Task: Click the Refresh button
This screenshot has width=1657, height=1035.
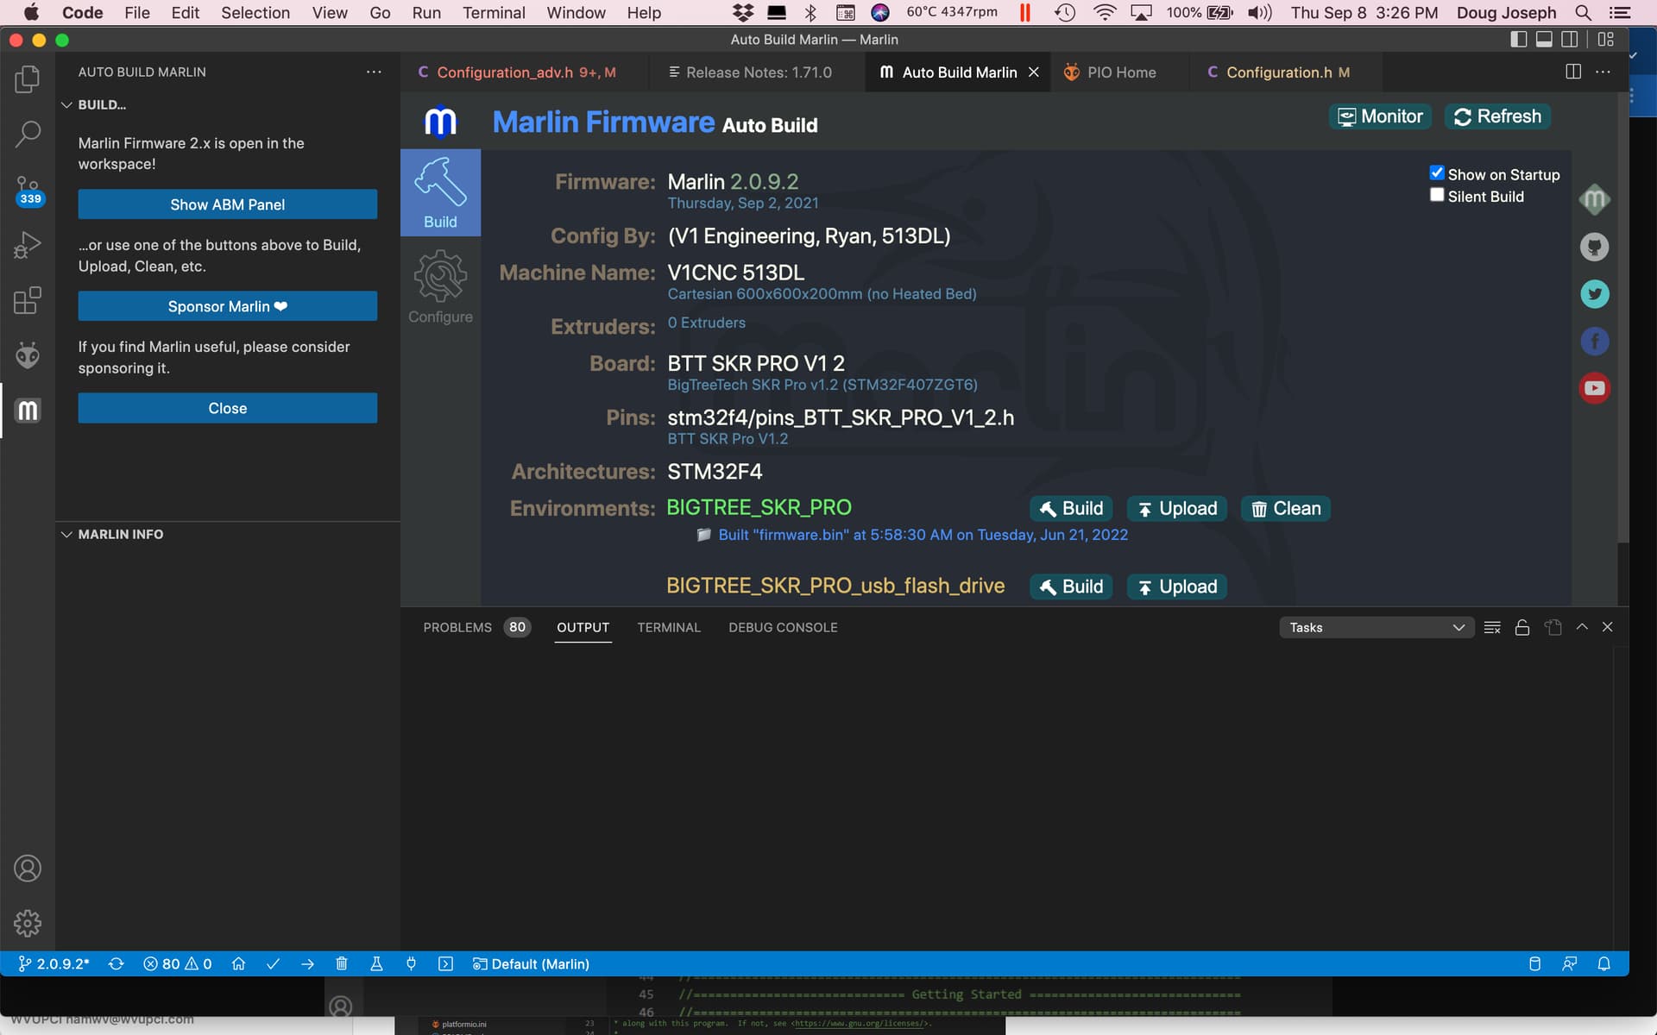Action: point(1497,116)
